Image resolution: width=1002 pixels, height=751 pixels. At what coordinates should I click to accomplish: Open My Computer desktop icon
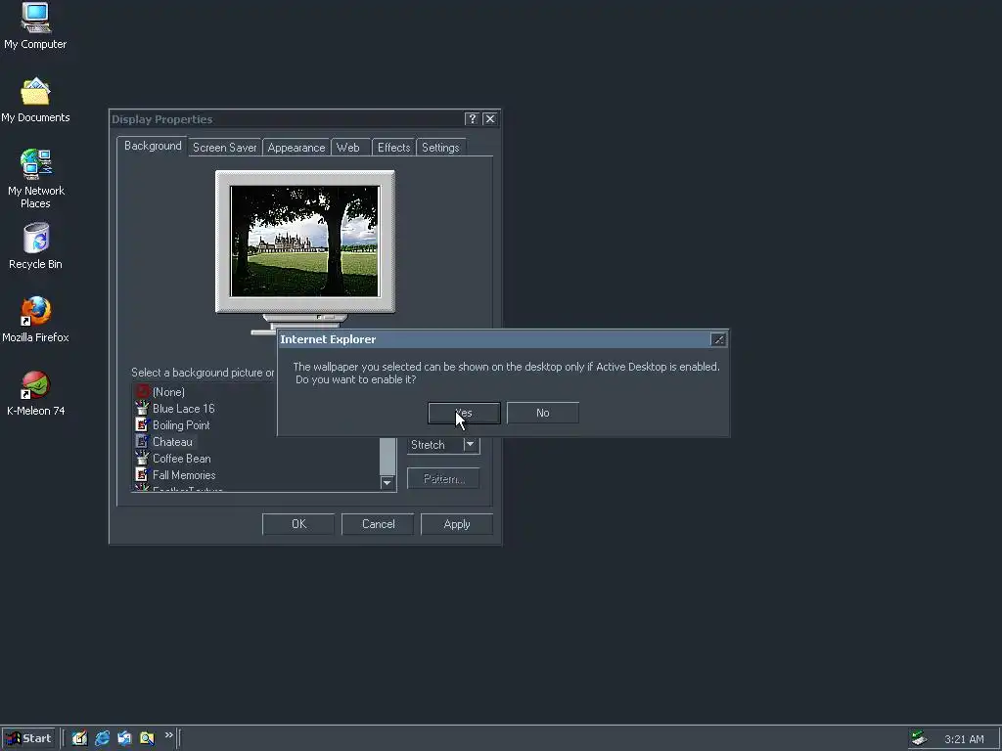point(35,26)
